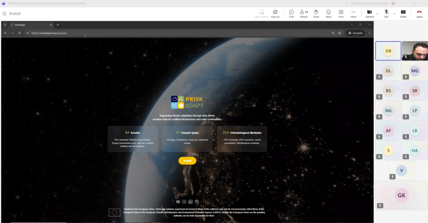
Task: Select the GK participant tile
Action: 401,195
